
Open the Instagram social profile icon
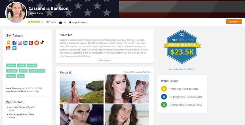point(20,43)
